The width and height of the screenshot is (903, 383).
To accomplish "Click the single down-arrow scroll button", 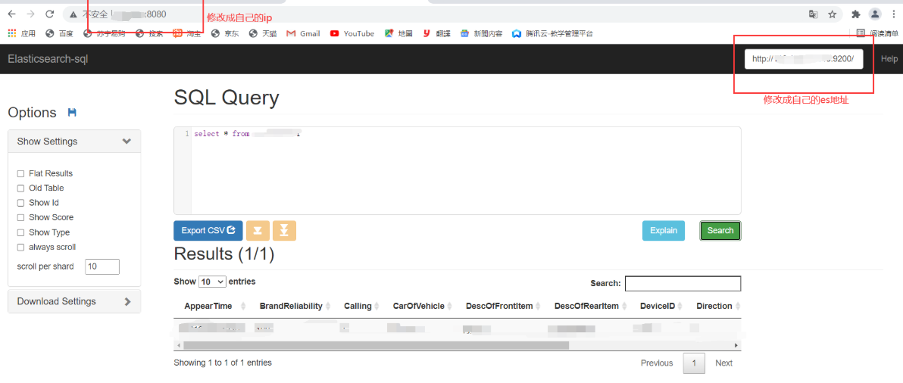I will (x=258, y=231).
